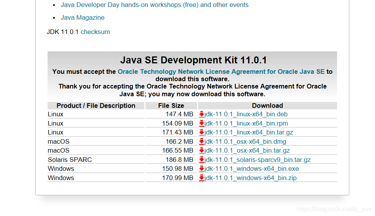375x216 pixels.
Task: Select the 166.2 MB file size cell
Action: pos(171,141)
